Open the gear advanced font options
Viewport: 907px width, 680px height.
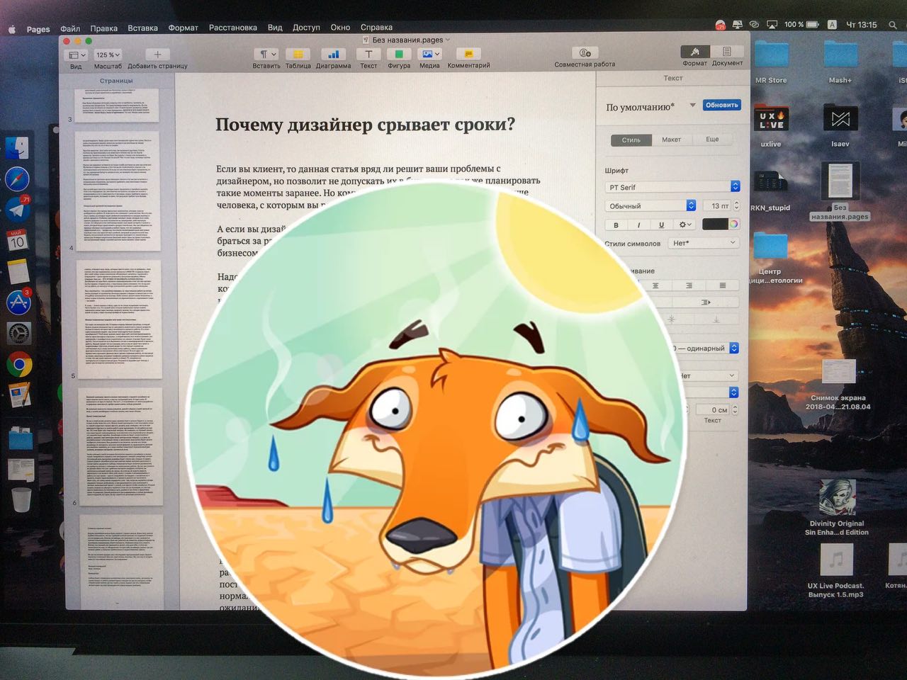click(685, 225)
